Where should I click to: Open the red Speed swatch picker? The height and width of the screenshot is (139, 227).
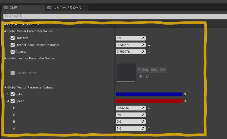point(149,101)
